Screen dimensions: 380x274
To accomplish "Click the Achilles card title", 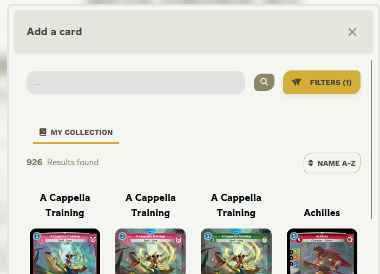I will click(322, 213).
